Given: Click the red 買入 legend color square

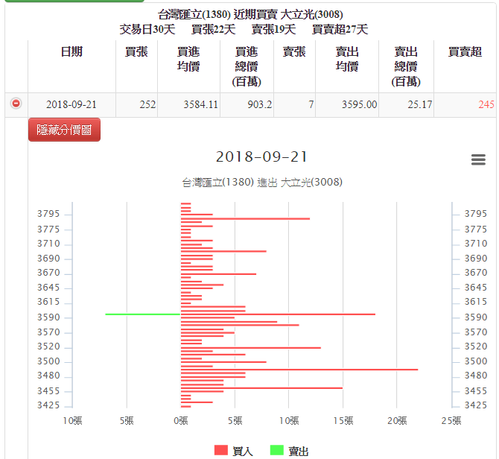Looking at the screenshot, I should point(221,450).
